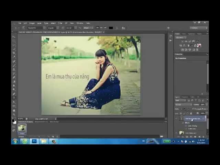Select the Eyedropper tool

tap(14, 57)
